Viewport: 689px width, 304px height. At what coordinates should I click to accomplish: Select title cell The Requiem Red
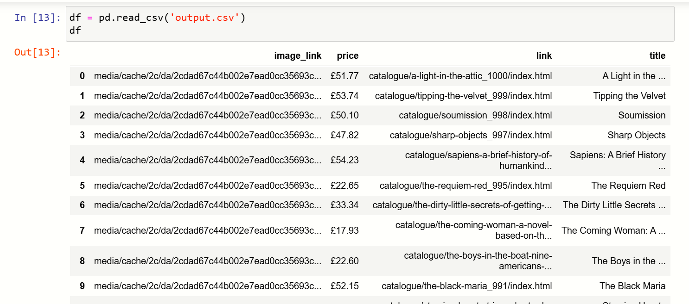tap(628, 186)
